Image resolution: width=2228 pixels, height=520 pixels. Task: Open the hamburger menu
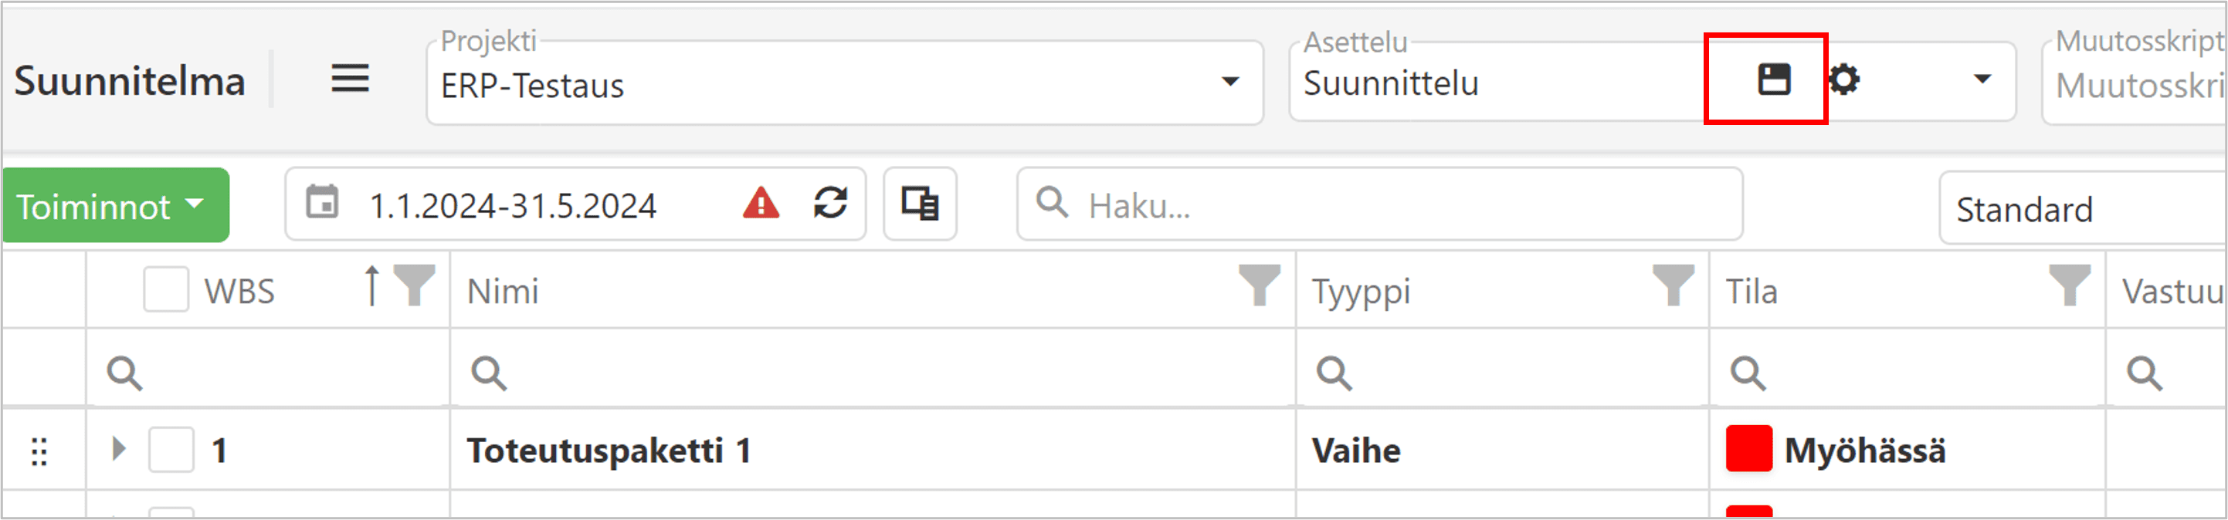point(351,79)
